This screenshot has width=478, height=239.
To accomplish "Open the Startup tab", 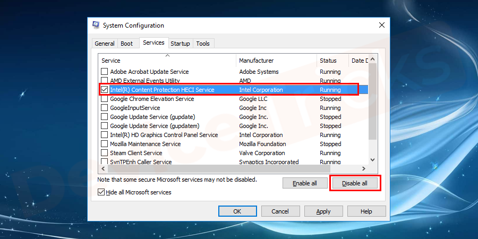I will point(180,44).
